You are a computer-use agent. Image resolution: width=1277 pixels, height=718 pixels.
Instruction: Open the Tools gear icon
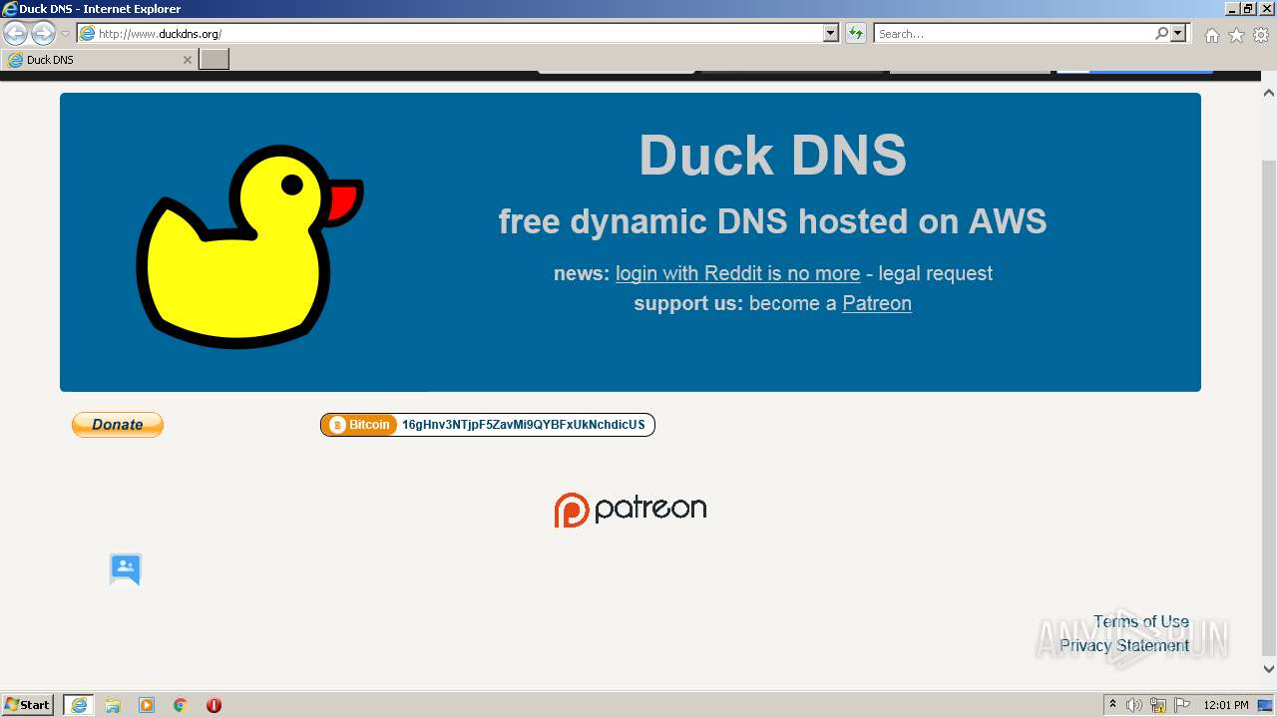1261,35
